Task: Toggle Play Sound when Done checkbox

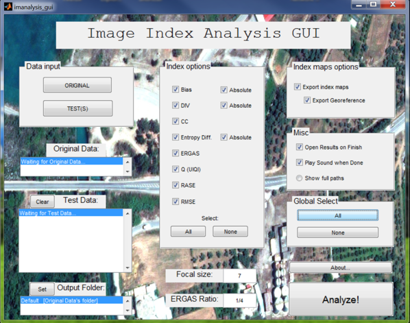Action: pyautogui.click(x=300, y=163)
